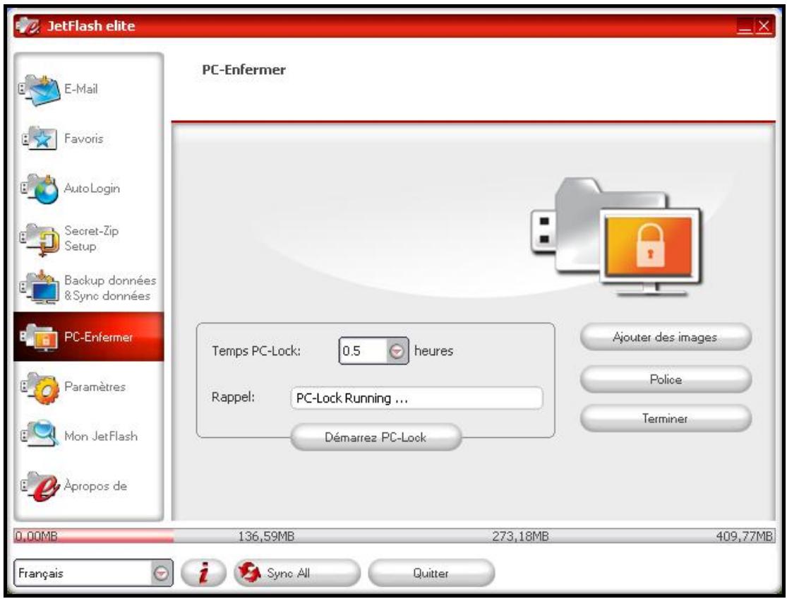Image resolution: width=787 pixels, height=599 pixels.
Task: Click the 409,77MB capacity marker
Action: point(745,536)
